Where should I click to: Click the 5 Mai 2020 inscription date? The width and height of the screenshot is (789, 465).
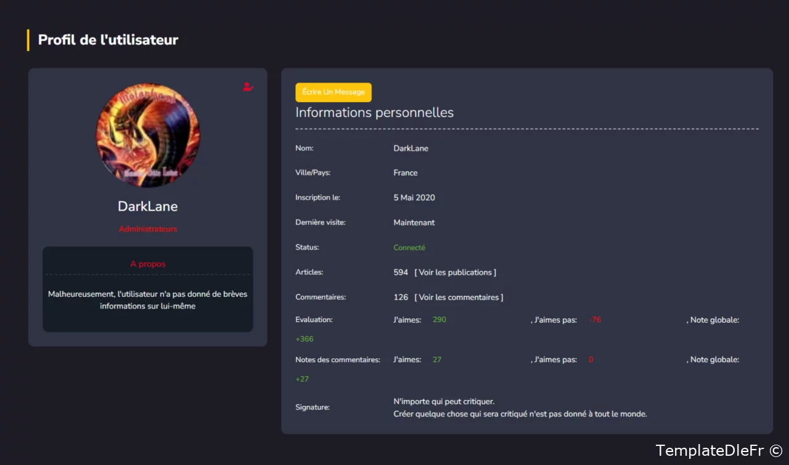pyautogui.click(x=414, y=198)
